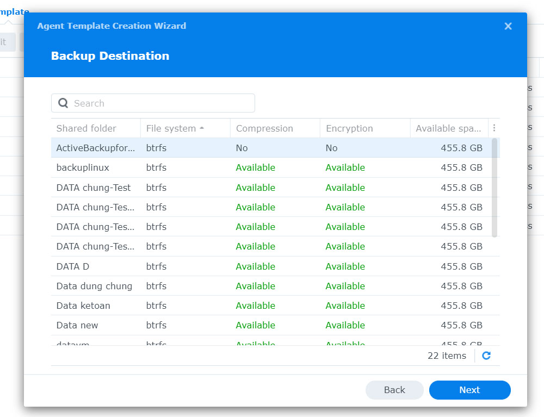The width and height of the screenshot is (544, 417).
Task: Click the vertical scrollbar of folder list
Action: [494, 188]
